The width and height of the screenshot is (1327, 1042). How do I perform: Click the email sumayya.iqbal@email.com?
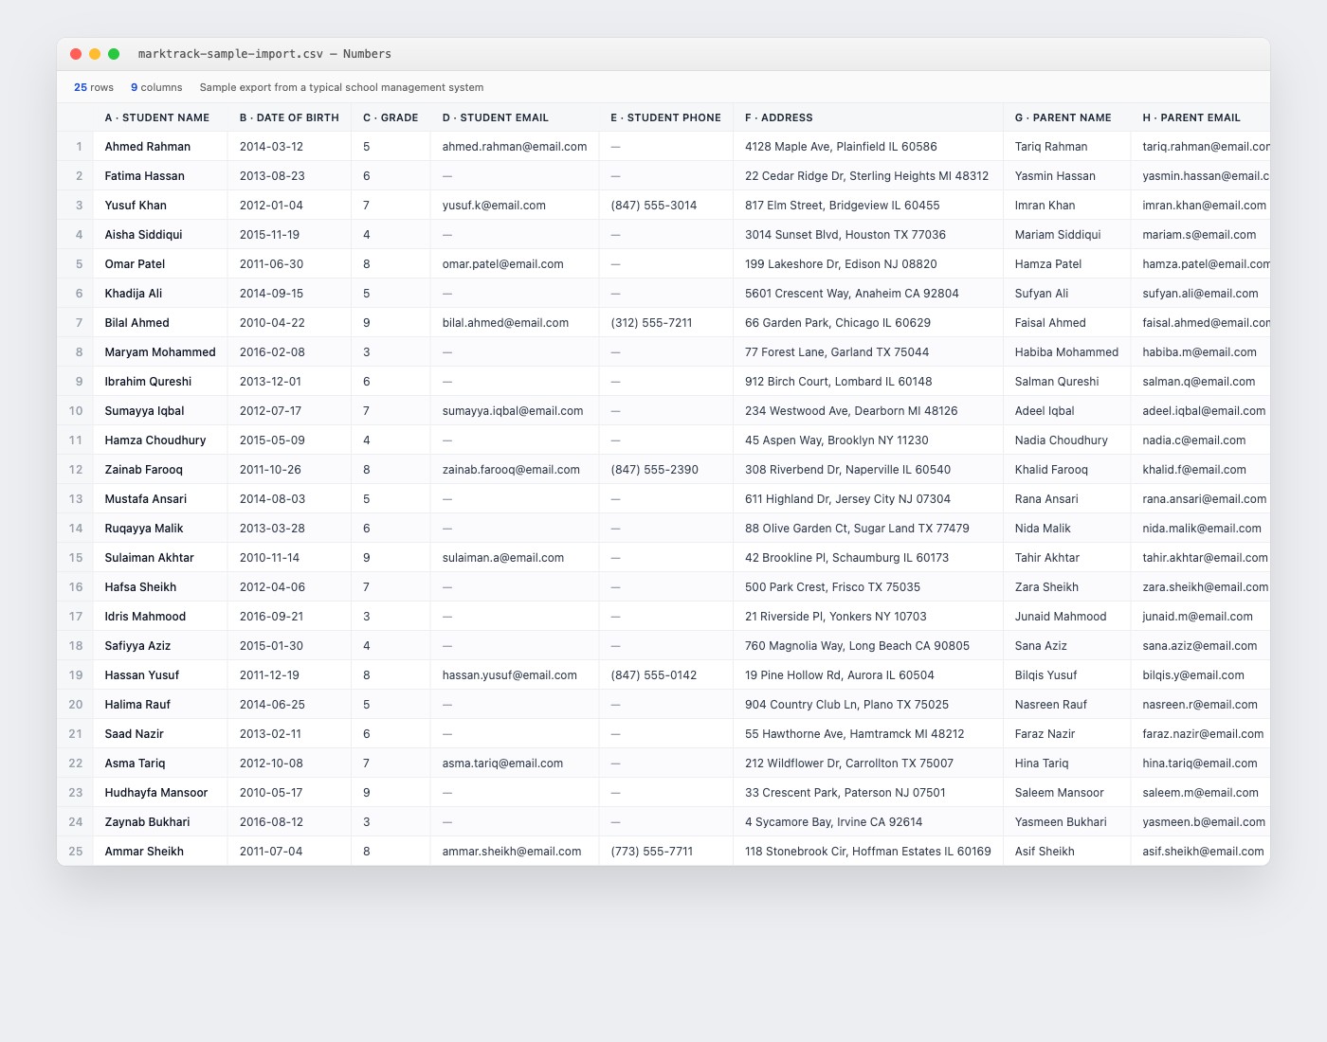click(515, 411)
